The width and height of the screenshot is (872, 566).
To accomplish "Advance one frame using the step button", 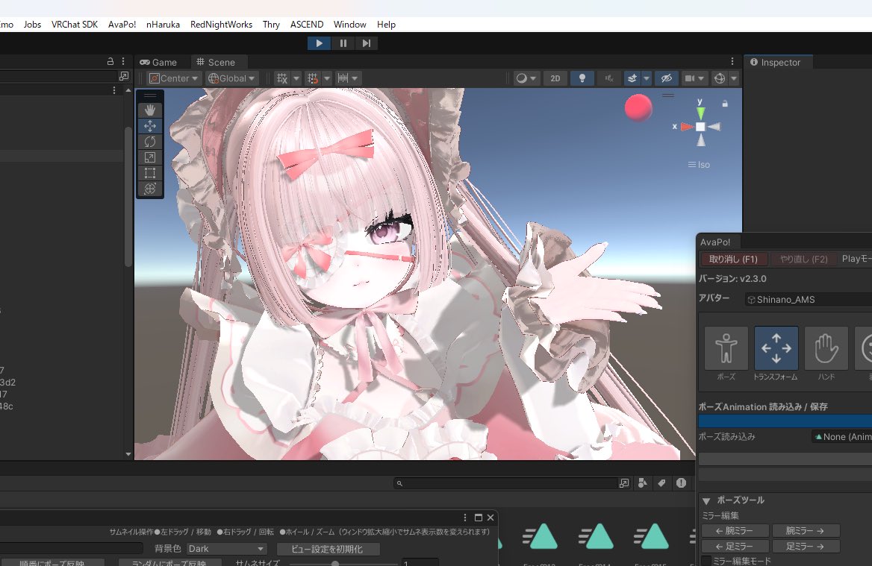I will pos(367,43).
